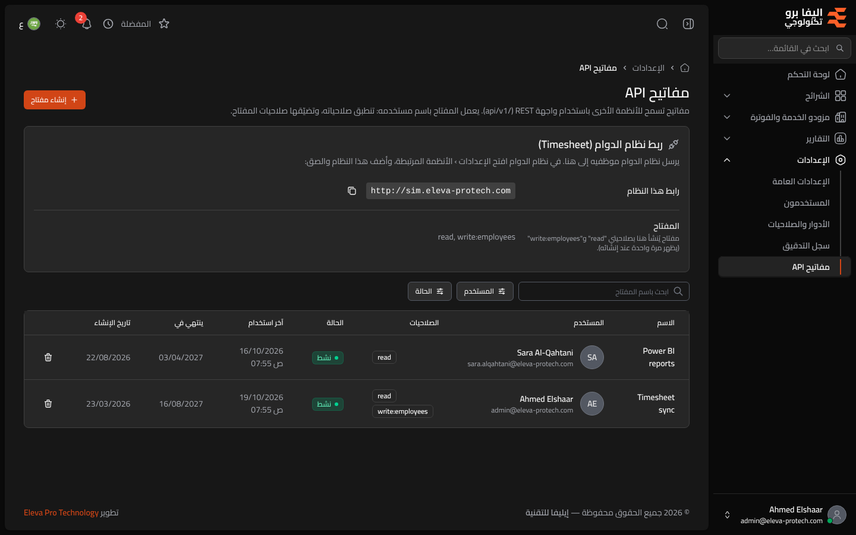Toggle the sidebar panel icon
Viewport: 856px width, 535px height.
pyautogui.click(x=688, y=24)
